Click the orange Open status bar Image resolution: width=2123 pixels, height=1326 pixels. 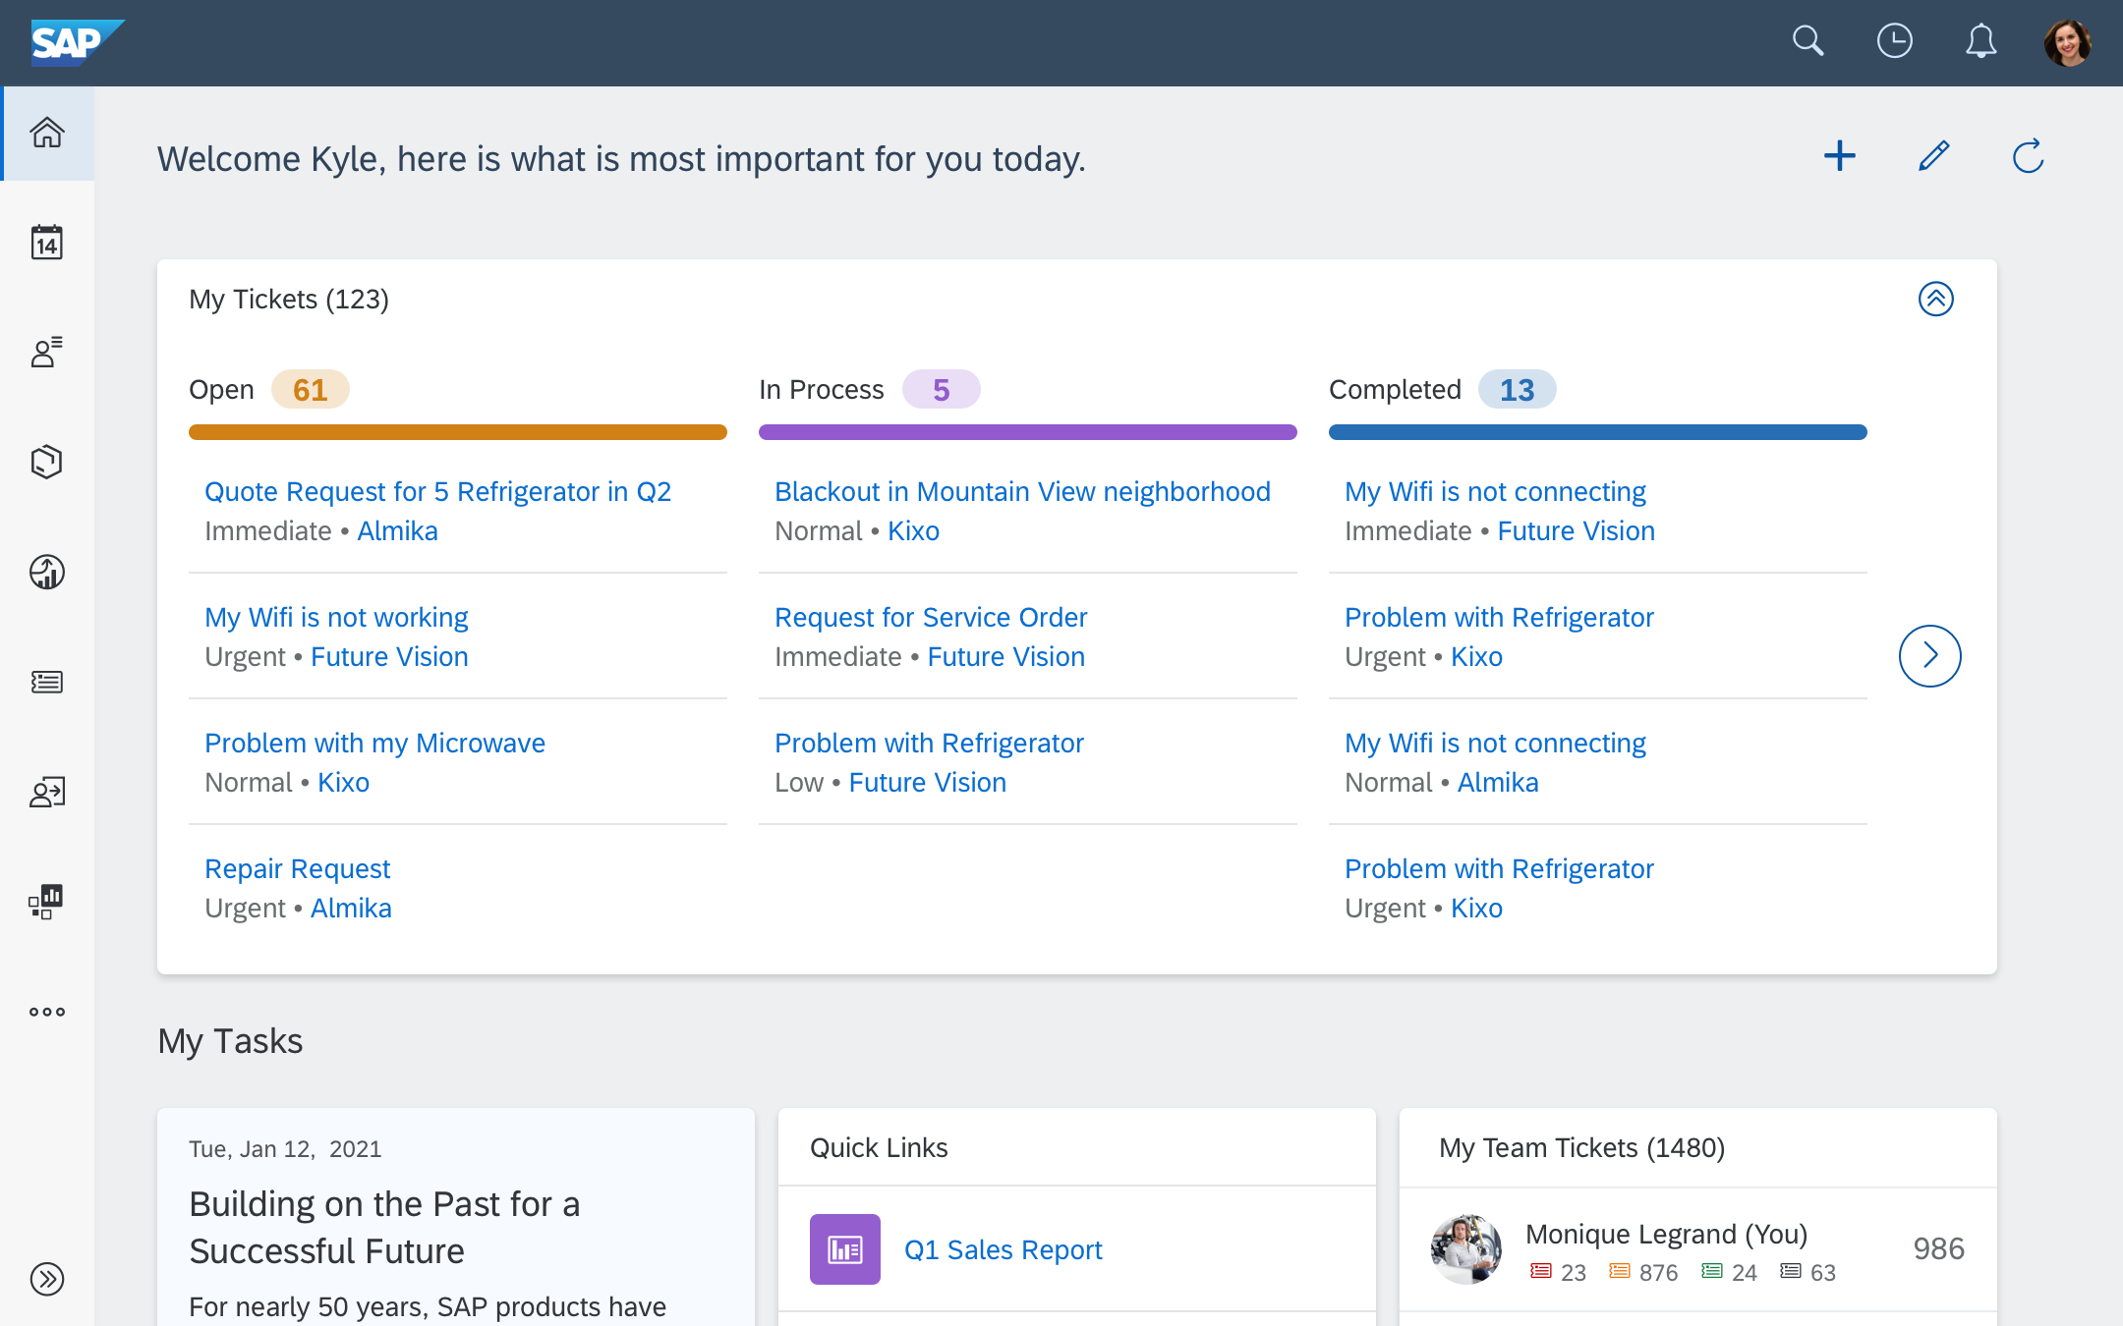pyautogui.click(x=457, y=432)
